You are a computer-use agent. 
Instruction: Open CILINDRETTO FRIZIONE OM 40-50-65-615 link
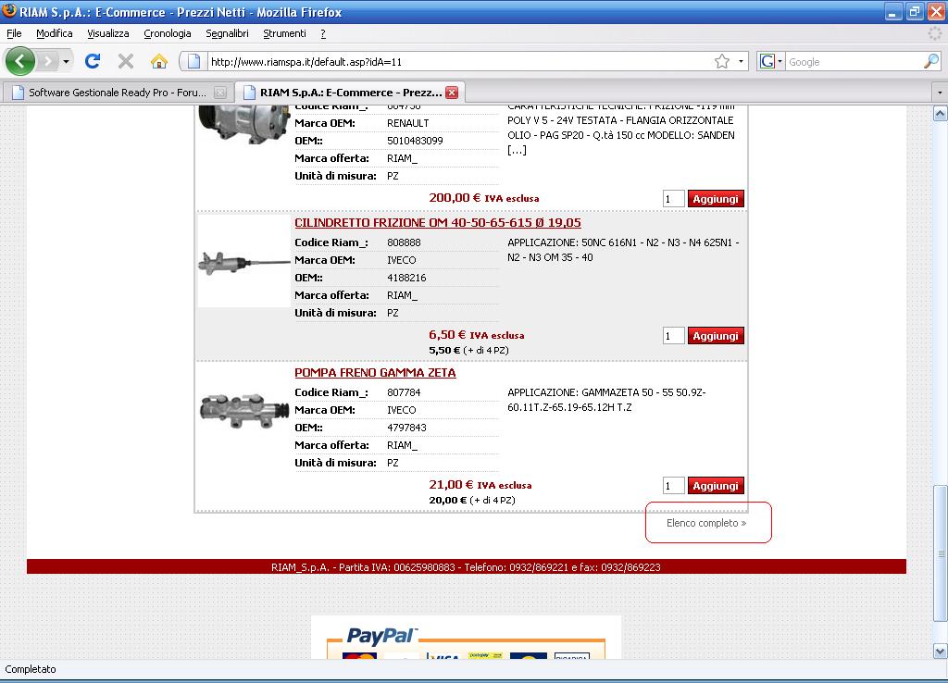point(438,222)
